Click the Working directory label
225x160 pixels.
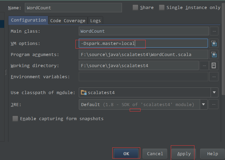click(x=35, y=66)
